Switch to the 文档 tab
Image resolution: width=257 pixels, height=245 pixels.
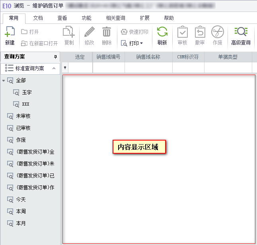click(38, 18)
